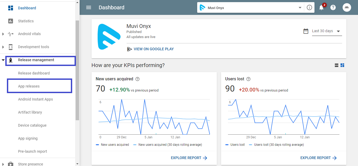358x166 pixels.
Task: Expand the Development tools section
Action: 3,47
